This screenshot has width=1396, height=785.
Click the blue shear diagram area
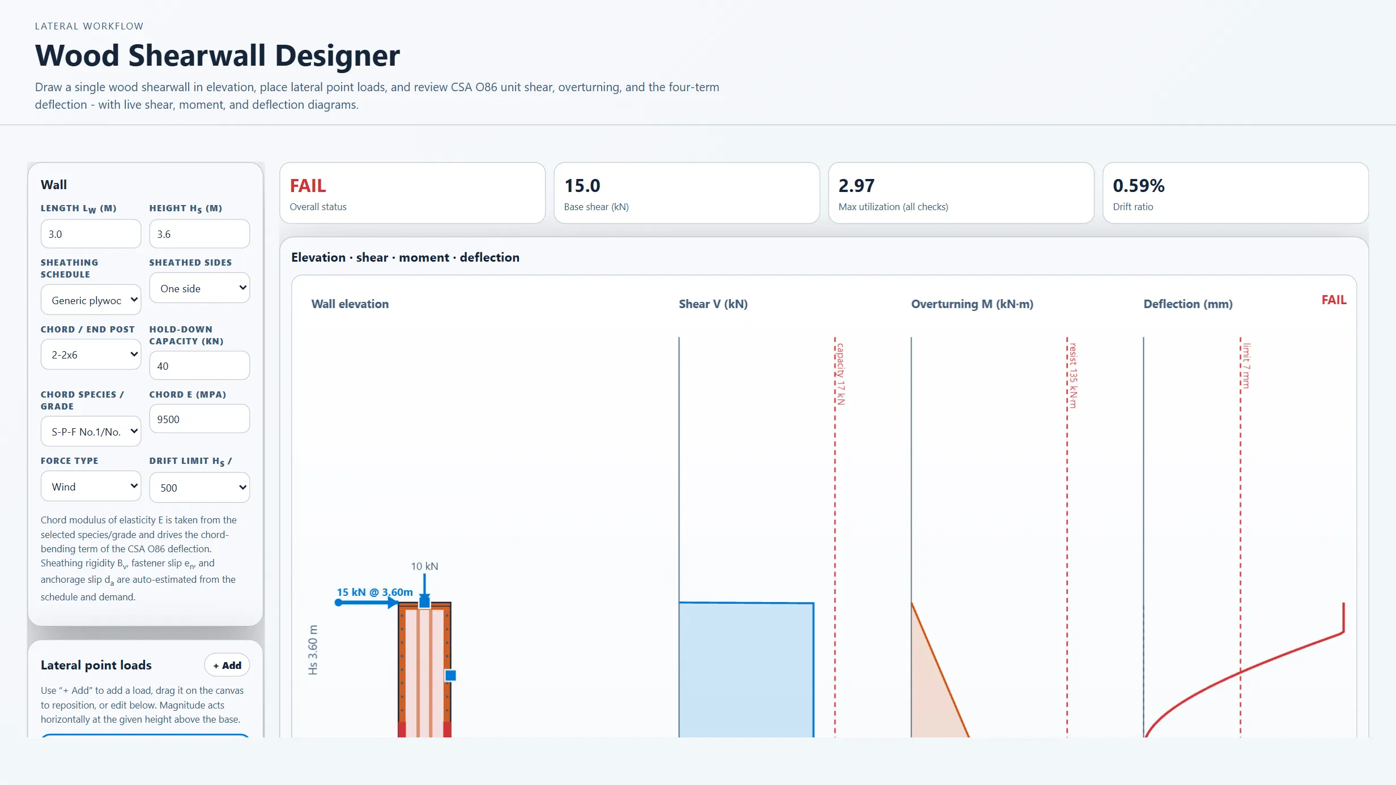tap(746, 669)
